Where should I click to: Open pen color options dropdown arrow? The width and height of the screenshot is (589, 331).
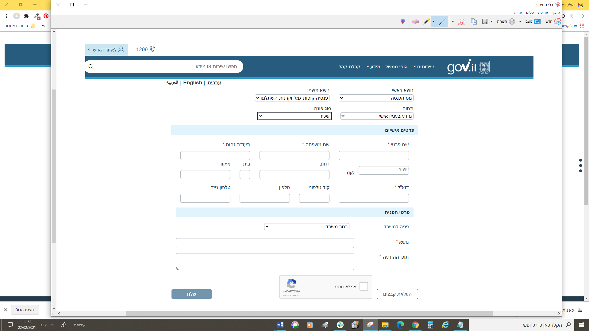433,21
